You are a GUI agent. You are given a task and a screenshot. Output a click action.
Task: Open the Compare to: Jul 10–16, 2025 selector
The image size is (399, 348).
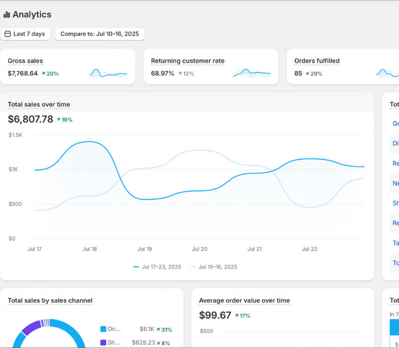100,34
